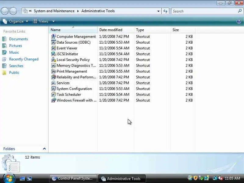Click the double chevron before System and Maintenance
The image size is (244, 183).
click(x=30, y=11)
